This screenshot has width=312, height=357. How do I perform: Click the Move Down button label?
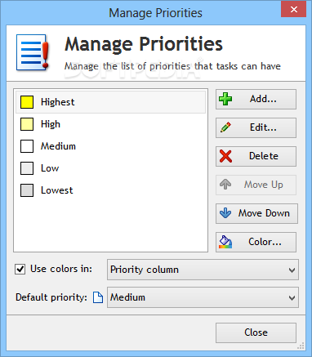(264, 213)
